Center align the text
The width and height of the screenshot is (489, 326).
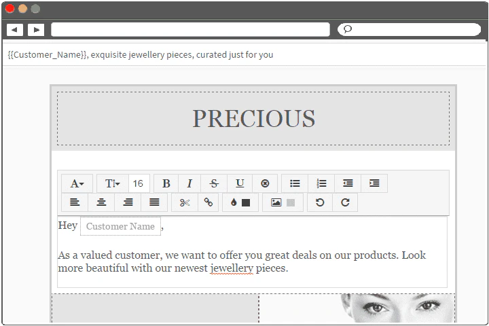[x=101, y=202]
